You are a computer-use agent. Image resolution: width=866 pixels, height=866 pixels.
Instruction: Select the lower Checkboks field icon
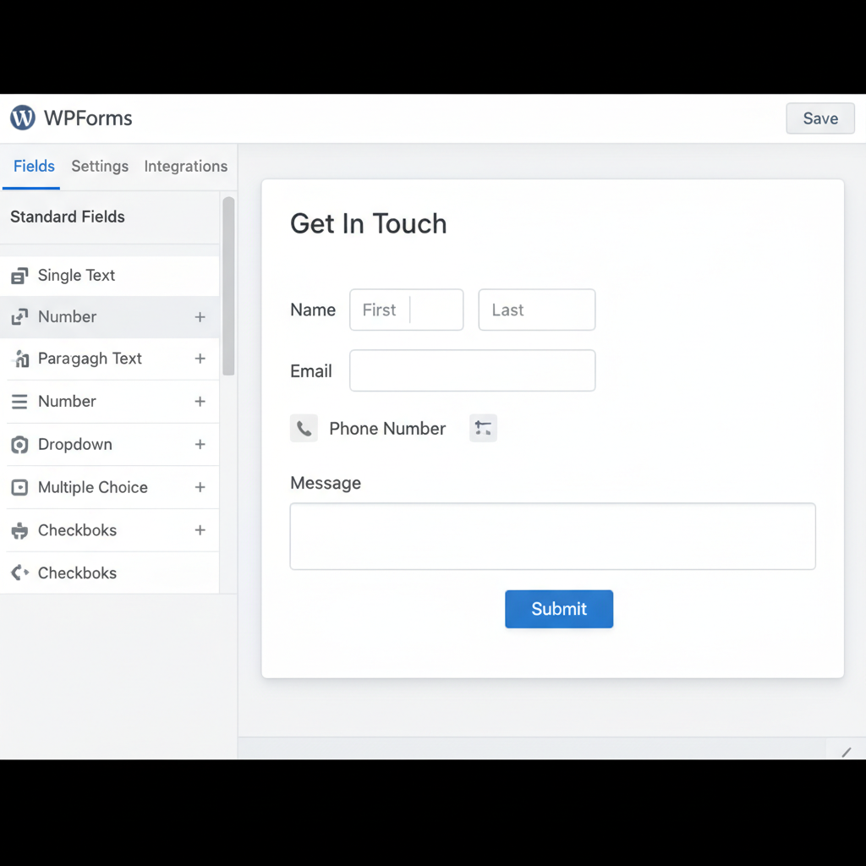point(20,573)
